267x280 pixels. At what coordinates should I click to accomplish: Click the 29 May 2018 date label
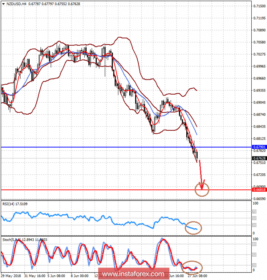pos(12,276)
